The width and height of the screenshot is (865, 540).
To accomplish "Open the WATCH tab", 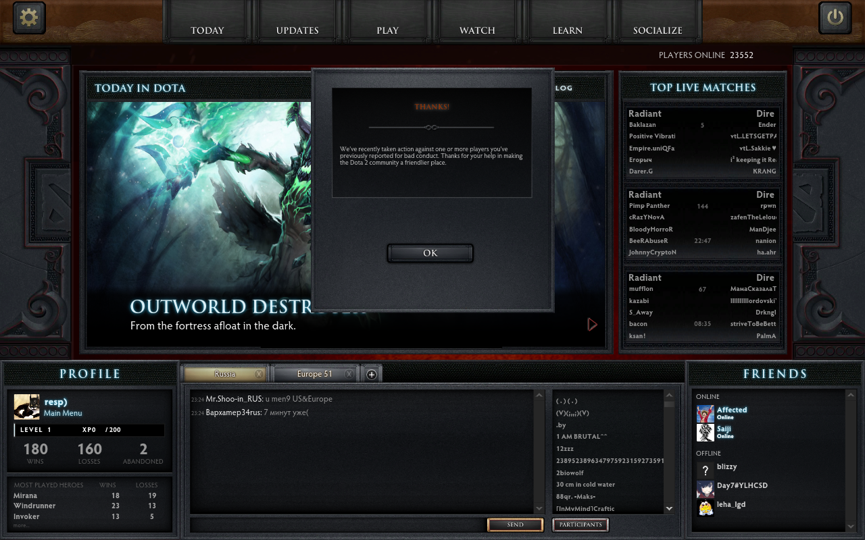I will coord(478,30).
